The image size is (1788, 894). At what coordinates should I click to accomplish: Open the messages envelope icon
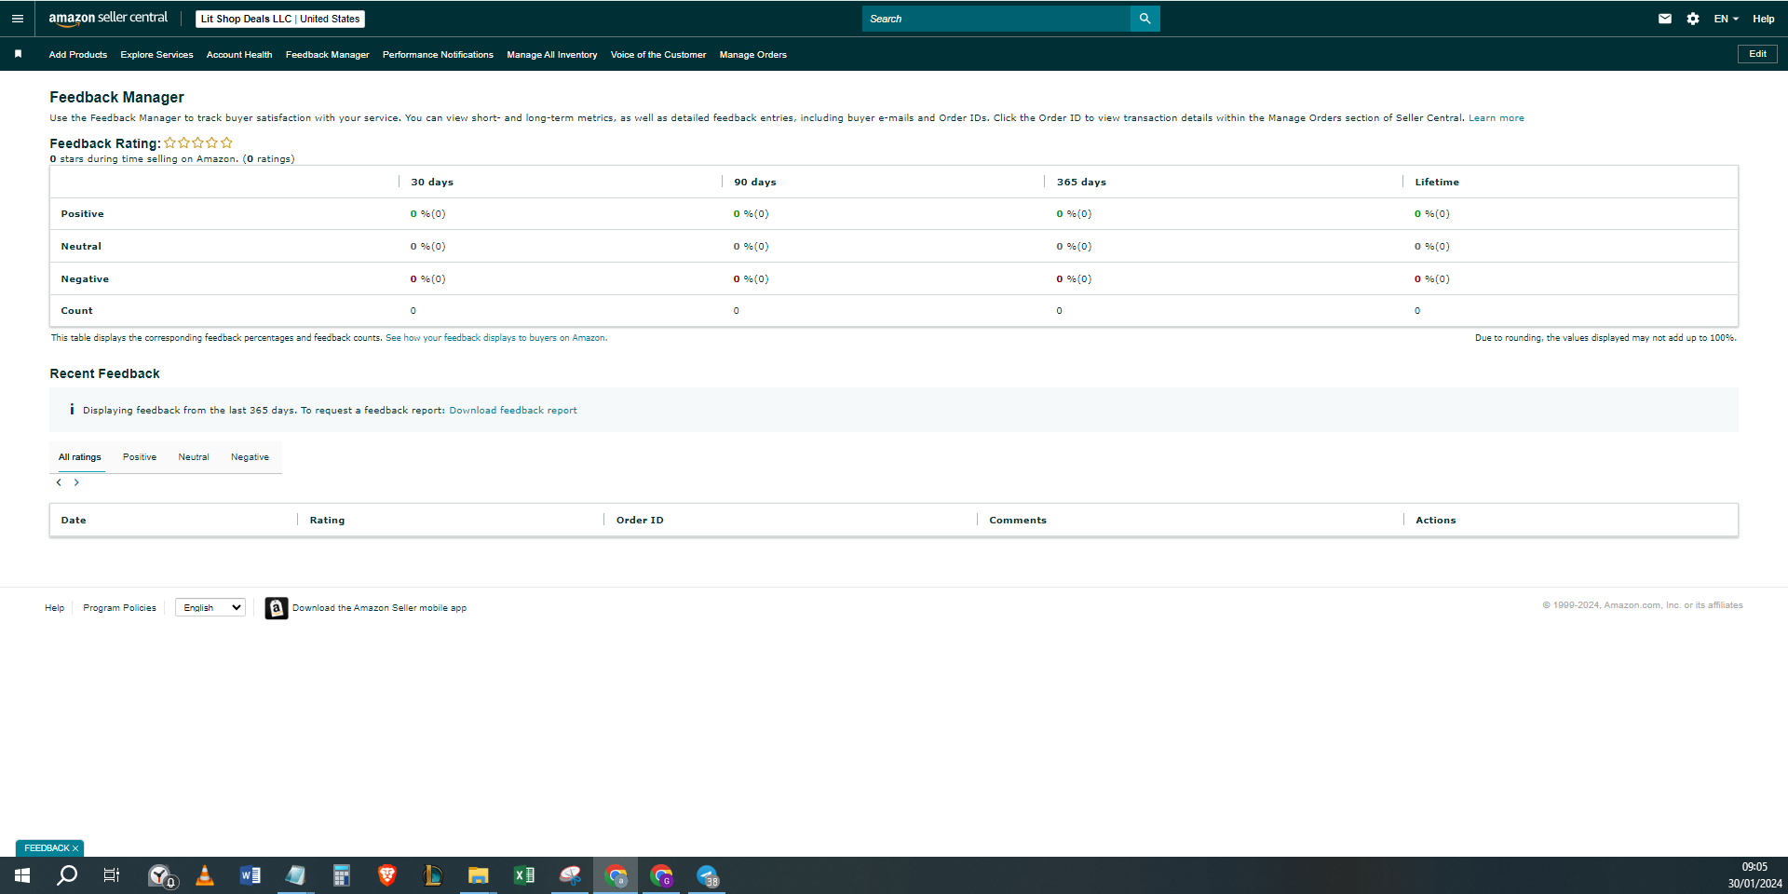pyautogui.click(x=1665, y=19)
